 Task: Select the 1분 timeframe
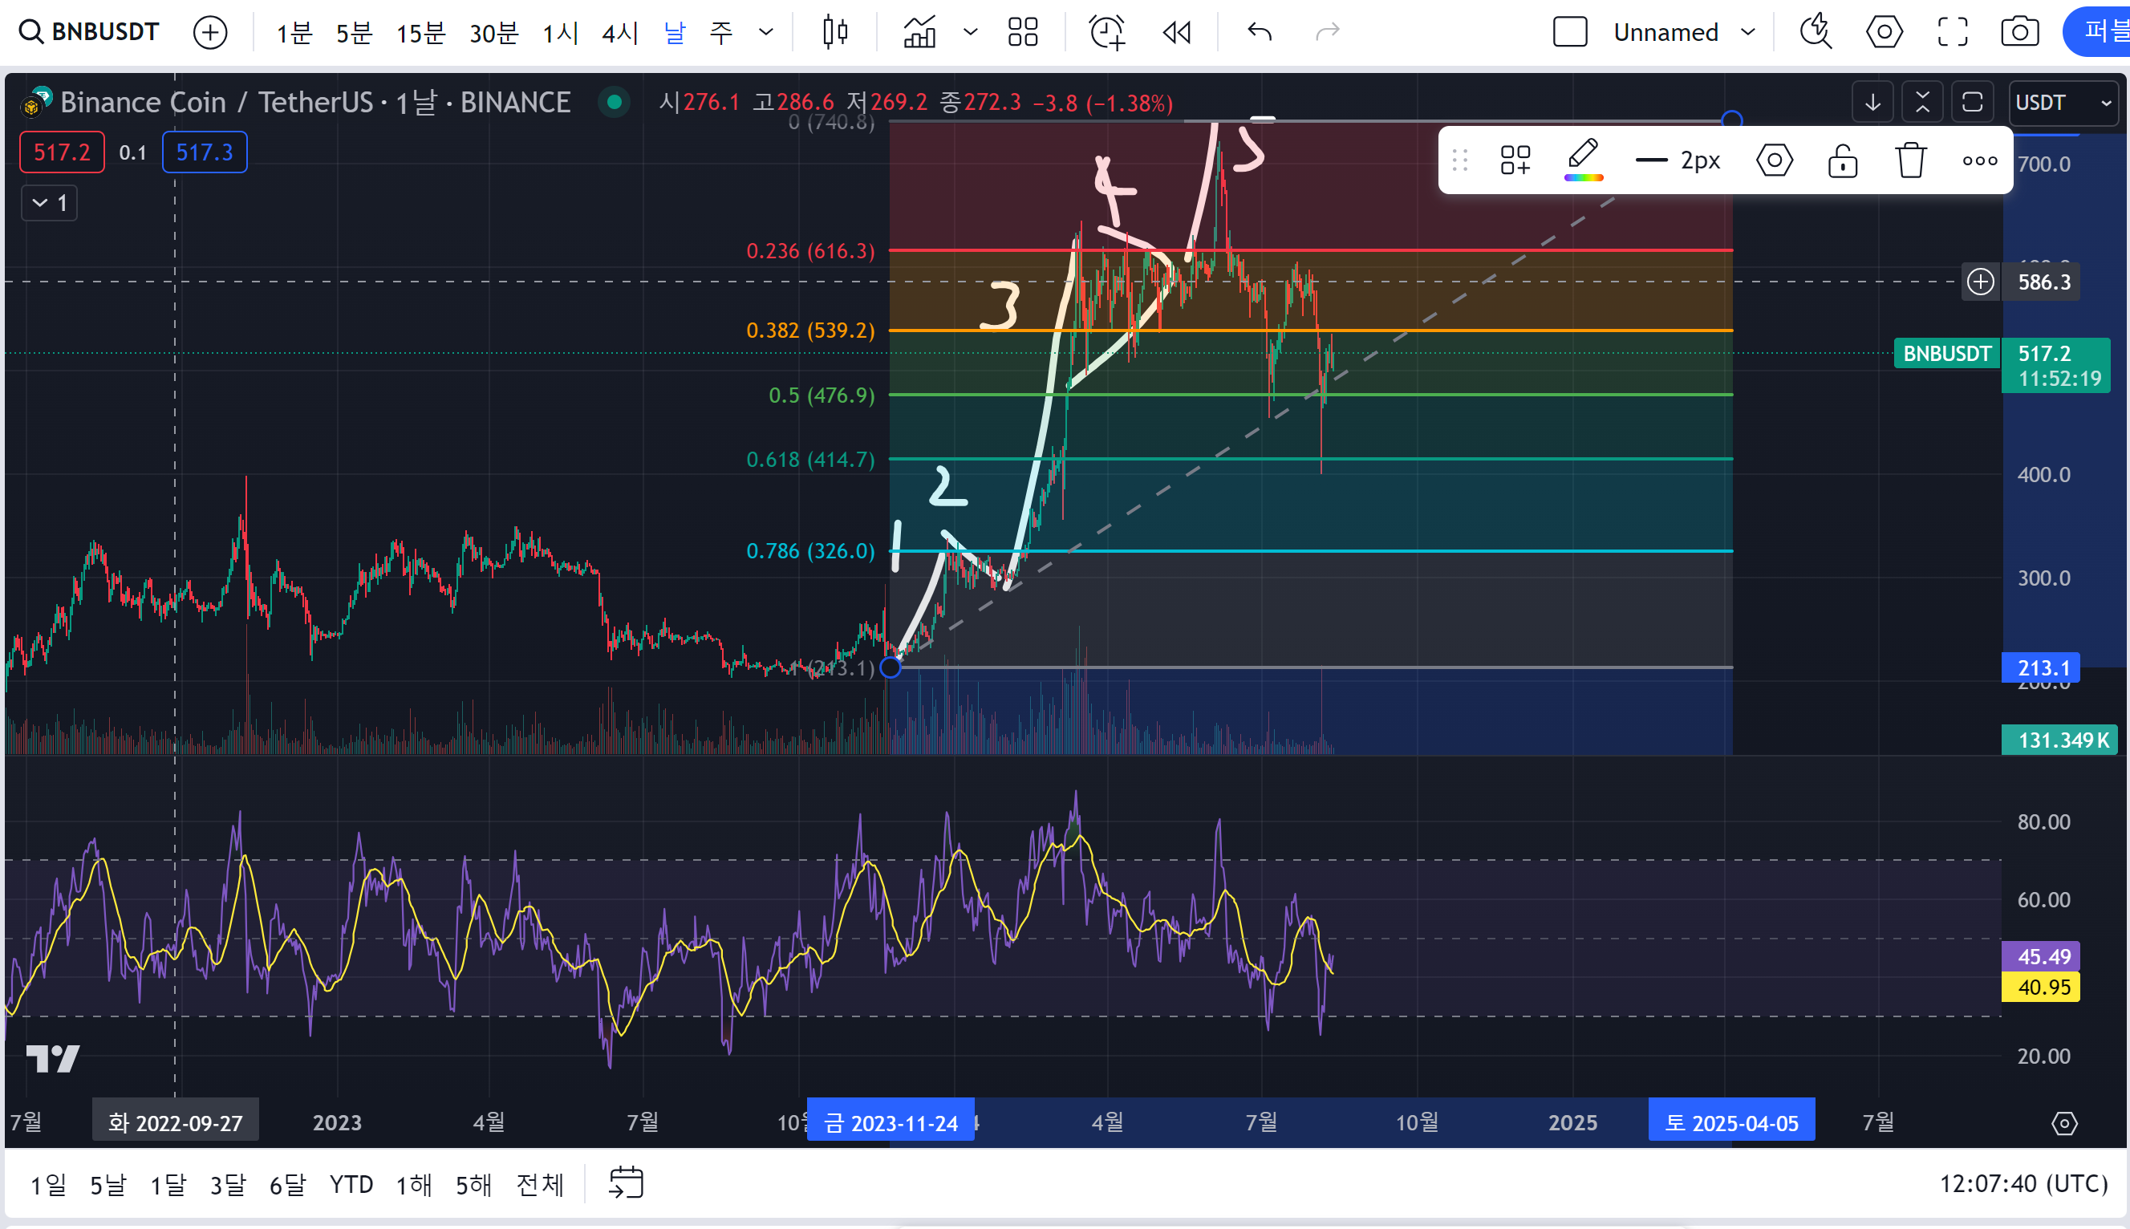[x=294, y=33]
